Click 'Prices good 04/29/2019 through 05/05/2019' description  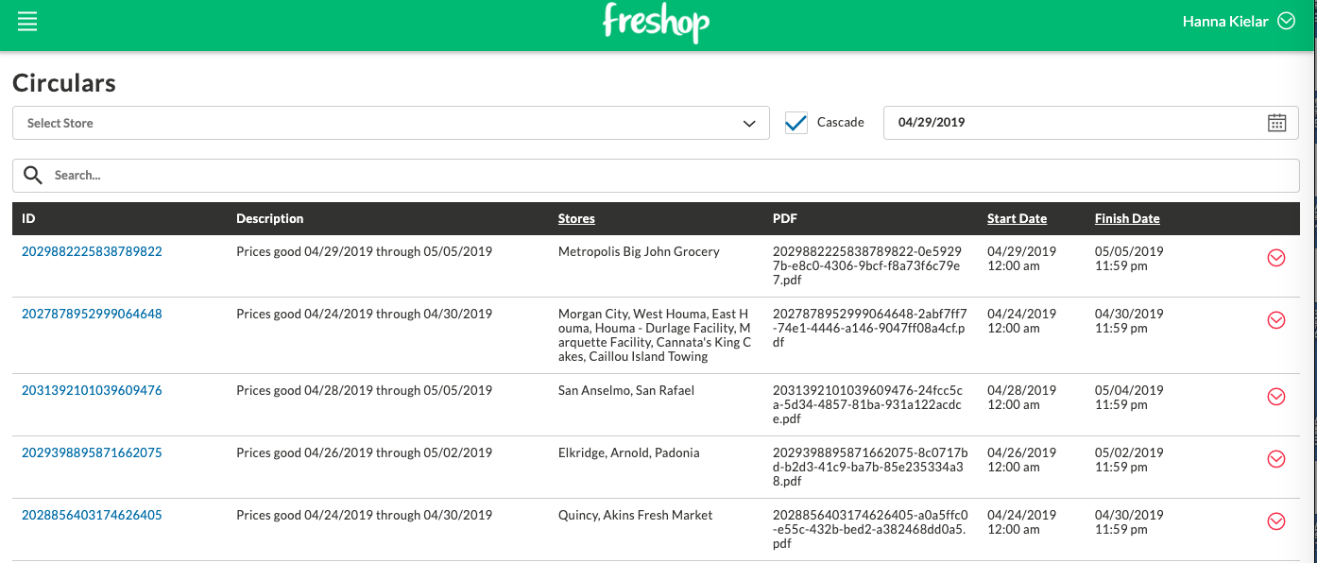tap(364, 251)
